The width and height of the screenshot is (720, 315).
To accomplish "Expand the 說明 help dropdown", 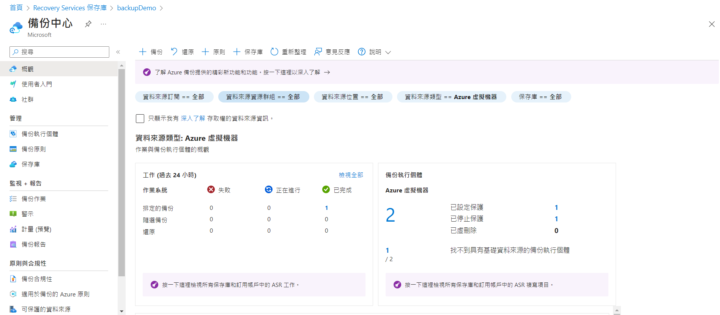I will point(374,52).
